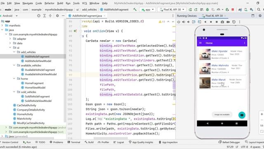Tap the teal floating action button
The image size is (264, 149).
(x=242, y=115)
